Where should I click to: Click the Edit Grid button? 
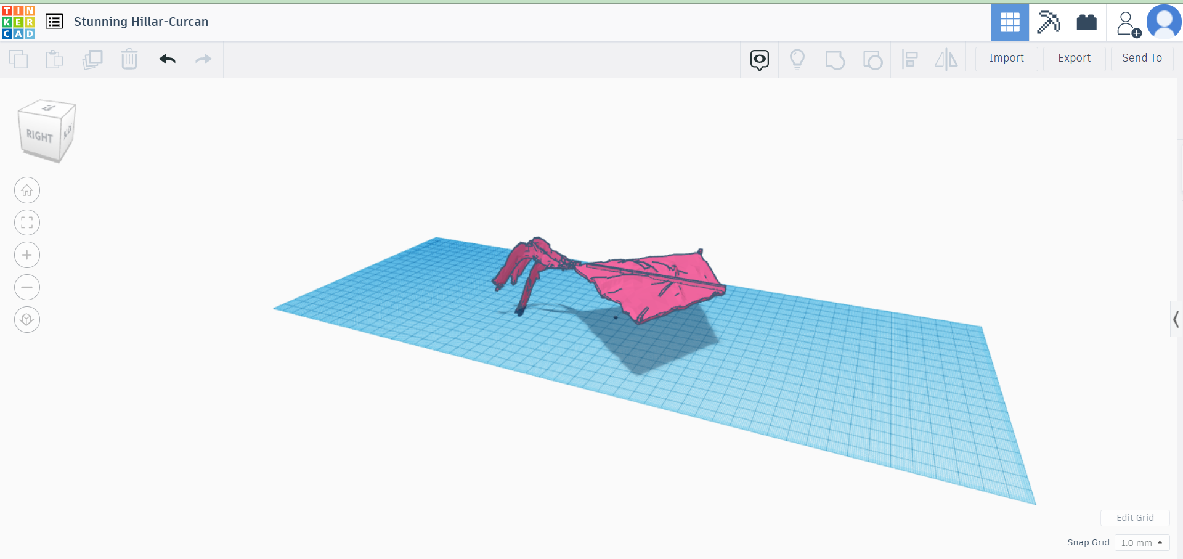click(x=1135, y=518)
